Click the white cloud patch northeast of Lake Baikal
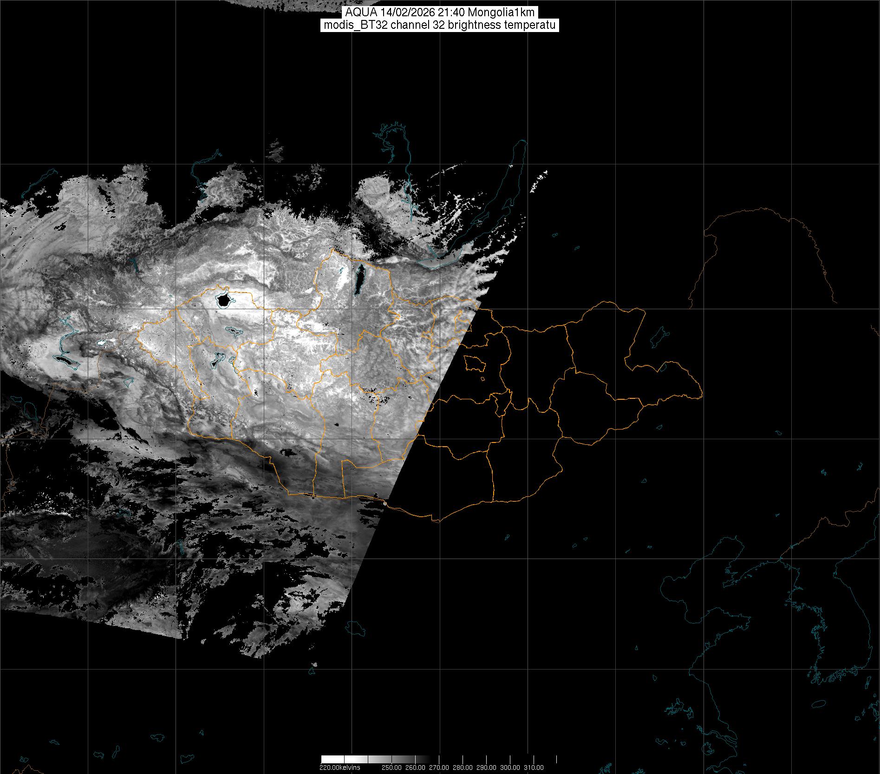This screenshot has width=880, height=774. (x=539, y=182)
